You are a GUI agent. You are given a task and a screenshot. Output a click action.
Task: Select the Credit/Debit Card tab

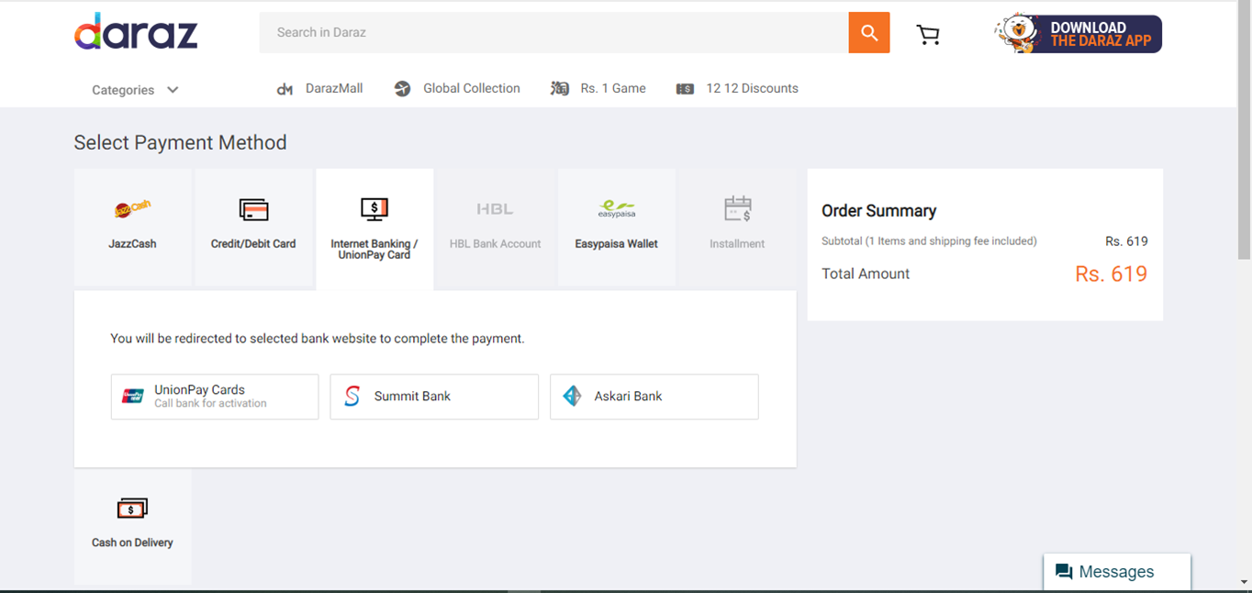[x=253, y=229]
